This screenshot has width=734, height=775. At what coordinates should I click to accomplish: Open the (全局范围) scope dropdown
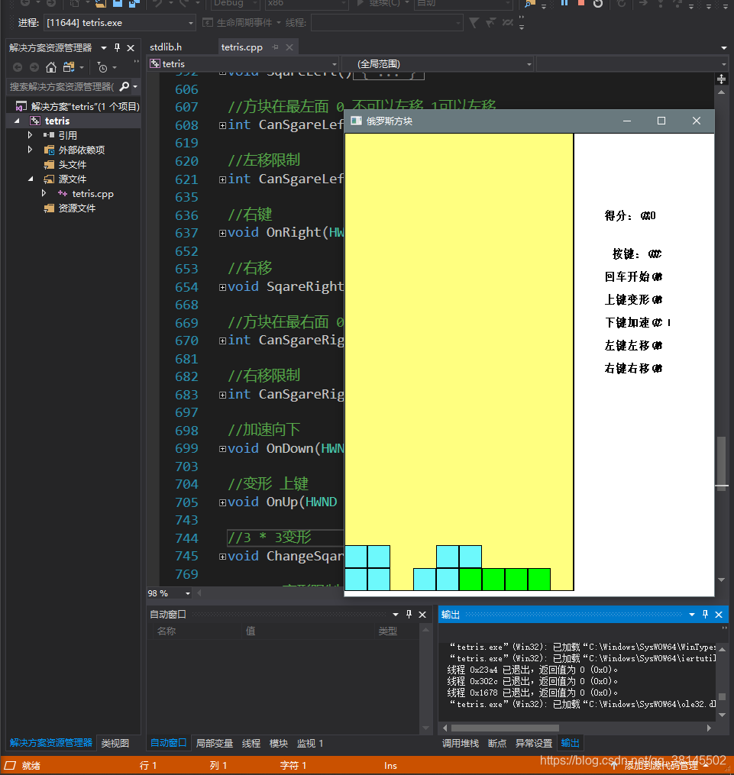[529, 64]
